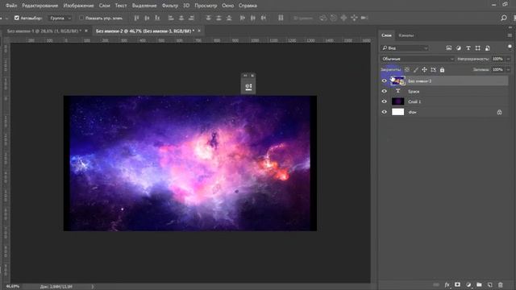Screen dimensions: 516x290
Task: Open the Layers panel options menu
Action: tap(510, 35)
